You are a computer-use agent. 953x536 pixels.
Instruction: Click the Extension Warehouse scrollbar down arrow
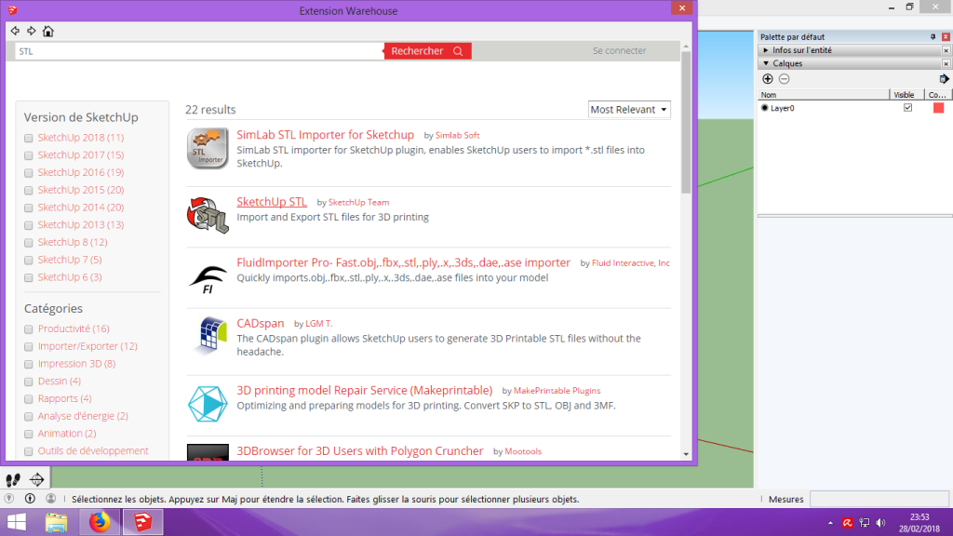(x=686, y=454)
